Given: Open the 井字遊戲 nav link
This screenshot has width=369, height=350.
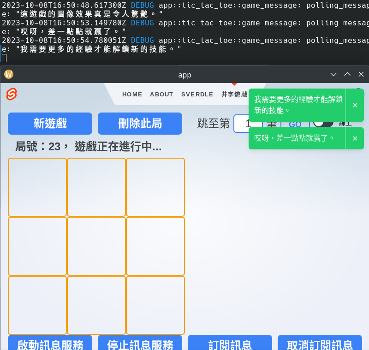Looking at the screenshot, I should 234,95.
